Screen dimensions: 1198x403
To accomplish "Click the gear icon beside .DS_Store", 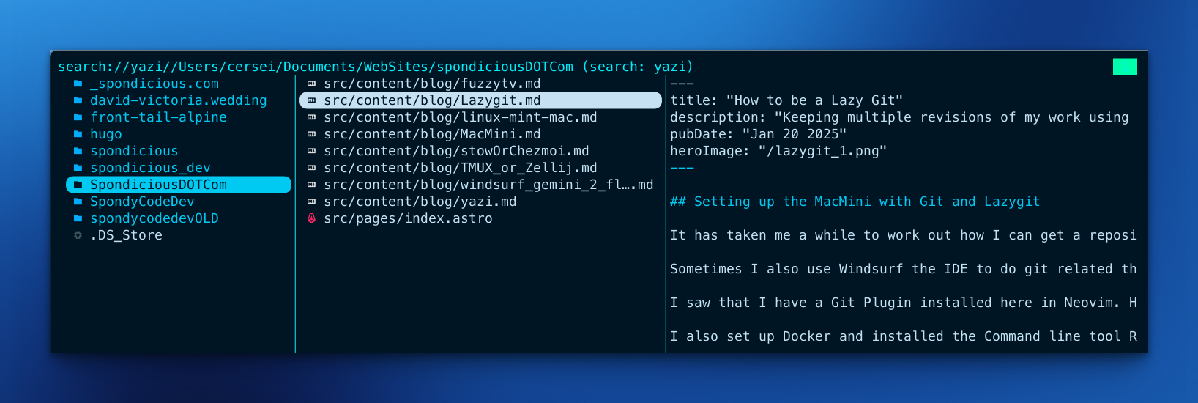I will tap(78, 235).
